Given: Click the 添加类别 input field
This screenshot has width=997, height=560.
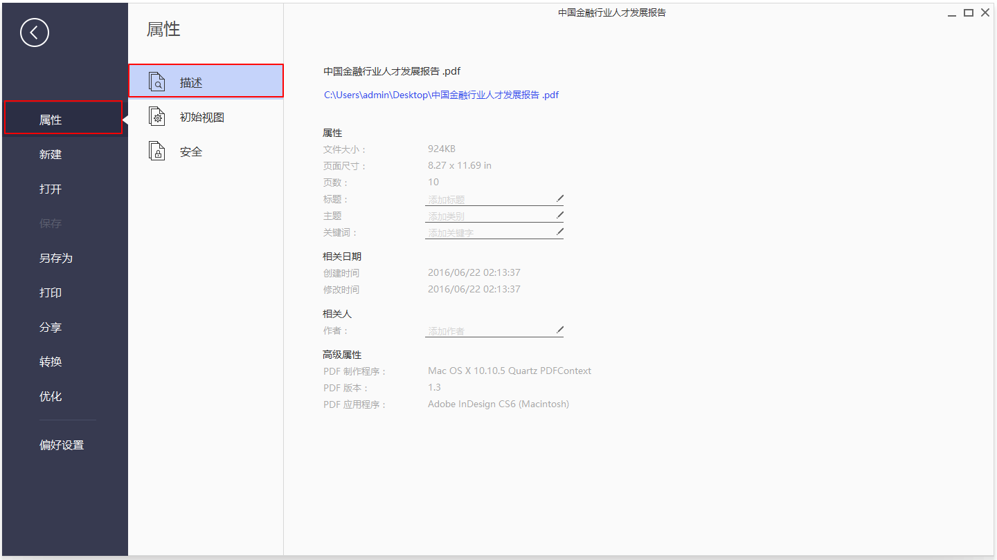Looking at the screenshot, I should point(494,216).
